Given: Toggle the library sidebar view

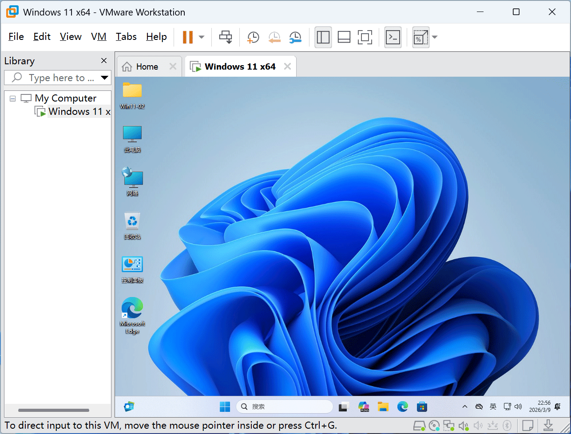Looking at the screenshot, I should 323,37.
